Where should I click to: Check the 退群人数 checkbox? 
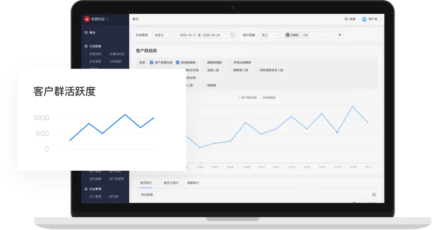pos(204,70)
